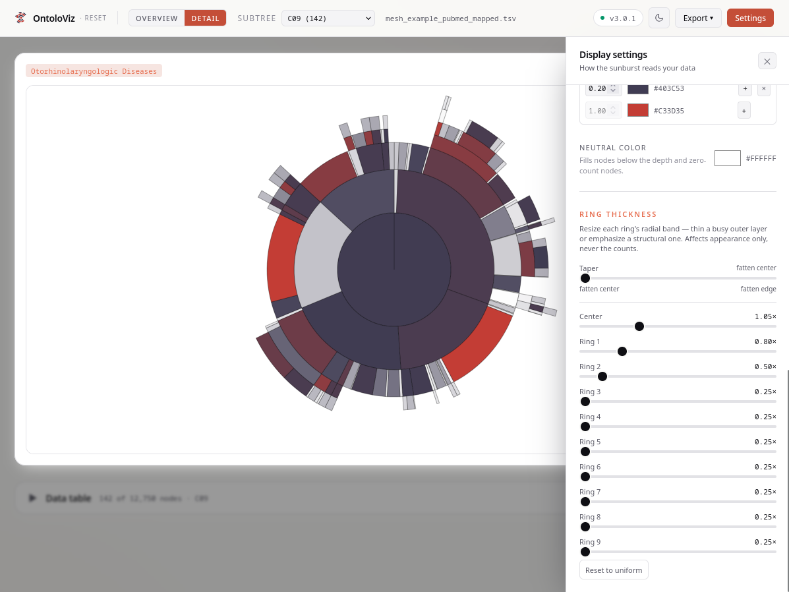The height and width of the screenshot is (592, 789).
Task: Click the Ring 3 slider handle
Action: (585, 401)
